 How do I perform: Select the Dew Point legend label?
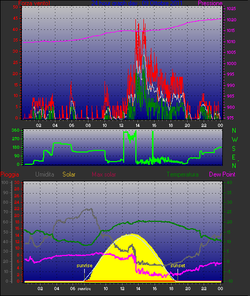click(x=222, y=174)
